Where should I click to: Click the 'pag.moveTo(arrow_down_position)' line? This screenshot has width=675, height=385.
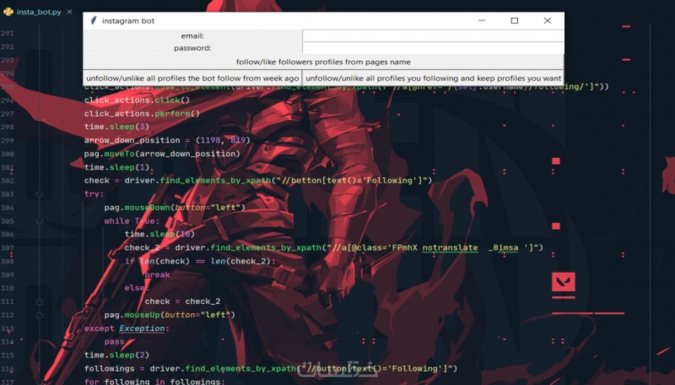pyautogui.click(x=162, y=154)
